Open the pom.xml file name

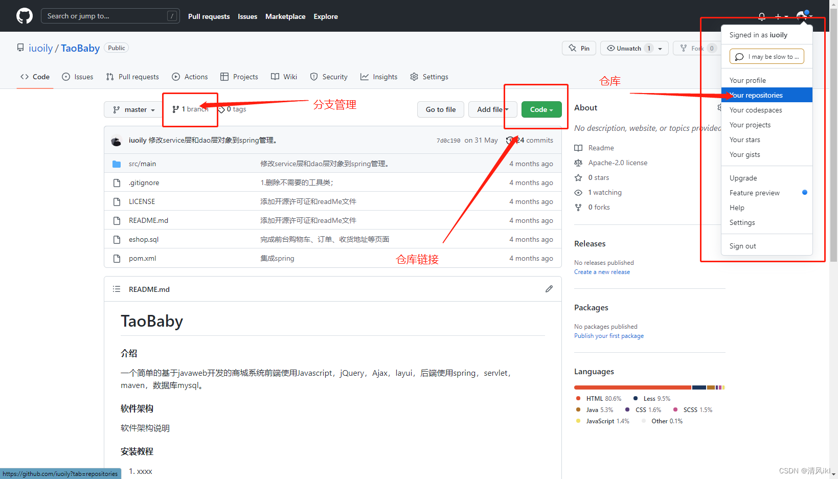tap(142, 258)
